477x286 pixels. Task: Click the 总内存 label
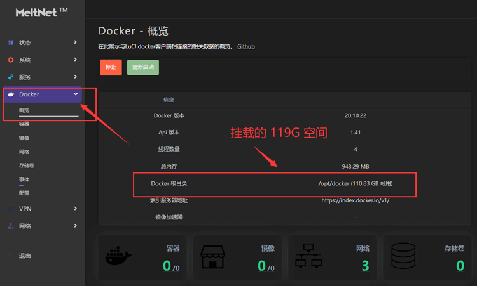click(x=169, y=167)
